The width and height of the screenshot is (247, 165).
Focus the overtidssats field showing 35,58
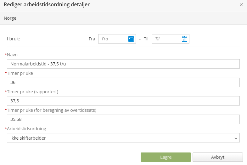pos(123,119)
